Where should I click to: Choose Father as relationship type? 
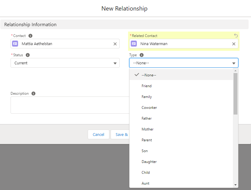pyautogui.click(x=181, y=118)
